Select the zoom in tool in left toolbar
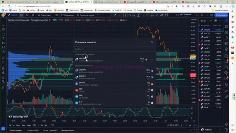236x133 pixels. pos(3,62)
